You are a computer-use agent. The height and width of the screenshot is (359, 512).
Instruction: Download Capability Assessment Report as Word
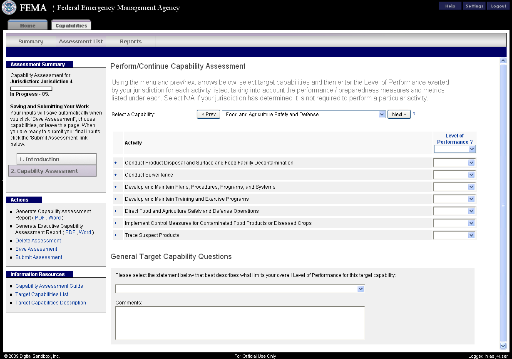tap(55, 218)
